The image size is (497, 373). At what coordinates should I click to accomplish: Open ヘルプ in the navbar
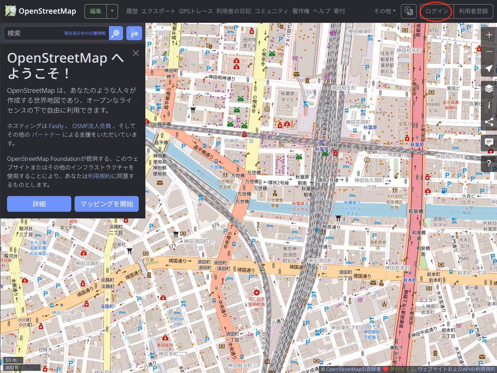pyautogui.click(x=322, y=11)
